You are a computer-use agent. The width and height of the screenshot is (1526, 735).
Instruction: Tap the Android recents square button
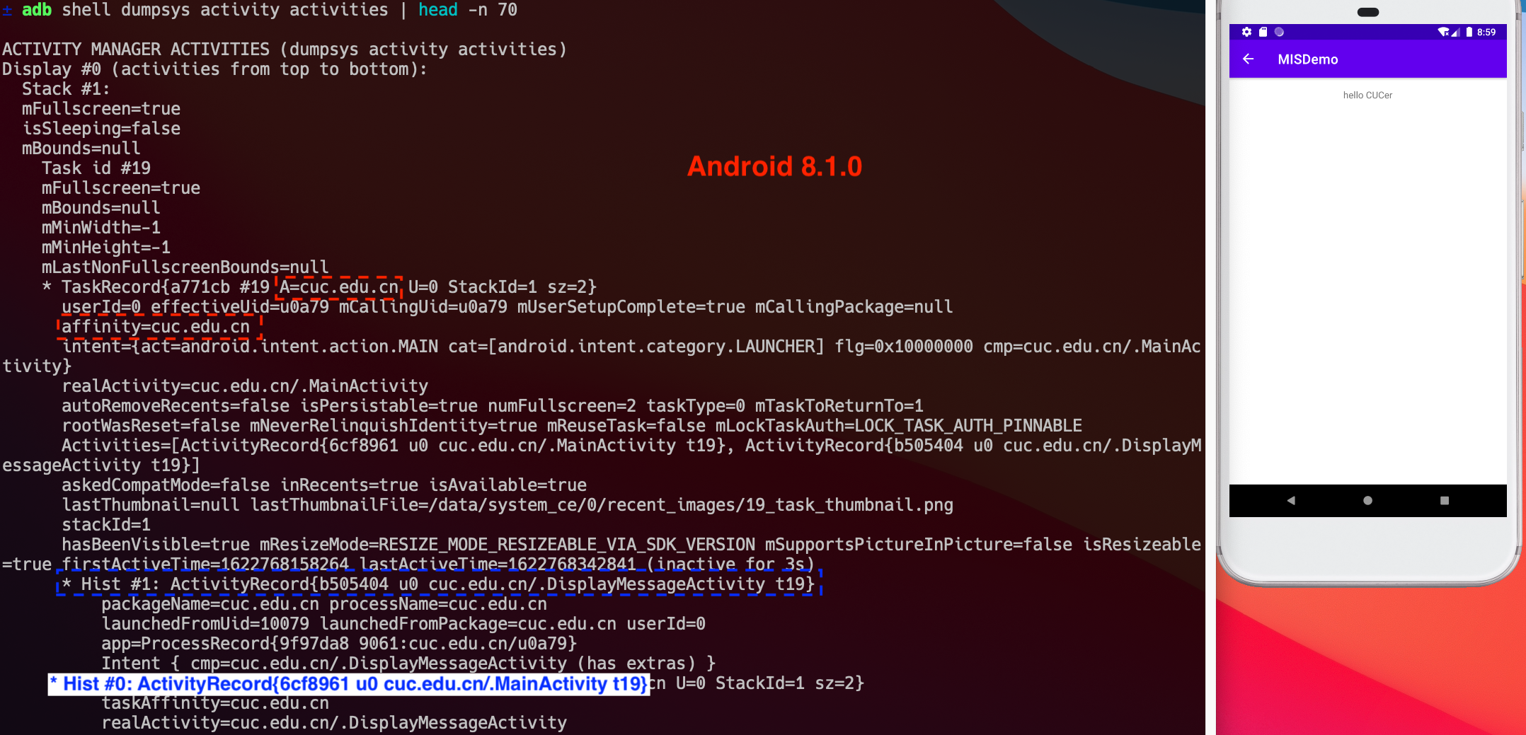point(1444,500)
